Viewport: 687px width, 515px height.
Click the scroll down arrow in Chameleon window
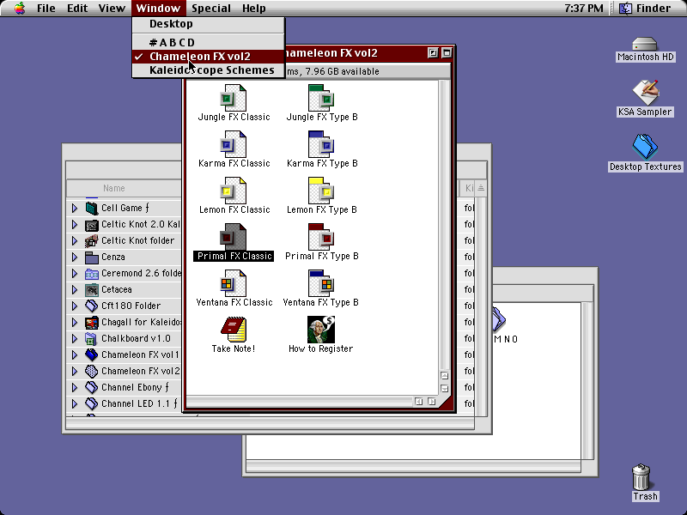coord(444,389)
